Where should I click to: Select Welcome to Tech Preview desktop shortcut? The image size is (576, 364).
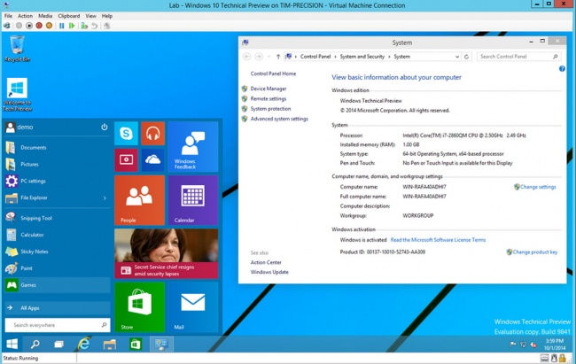point(17,95)
